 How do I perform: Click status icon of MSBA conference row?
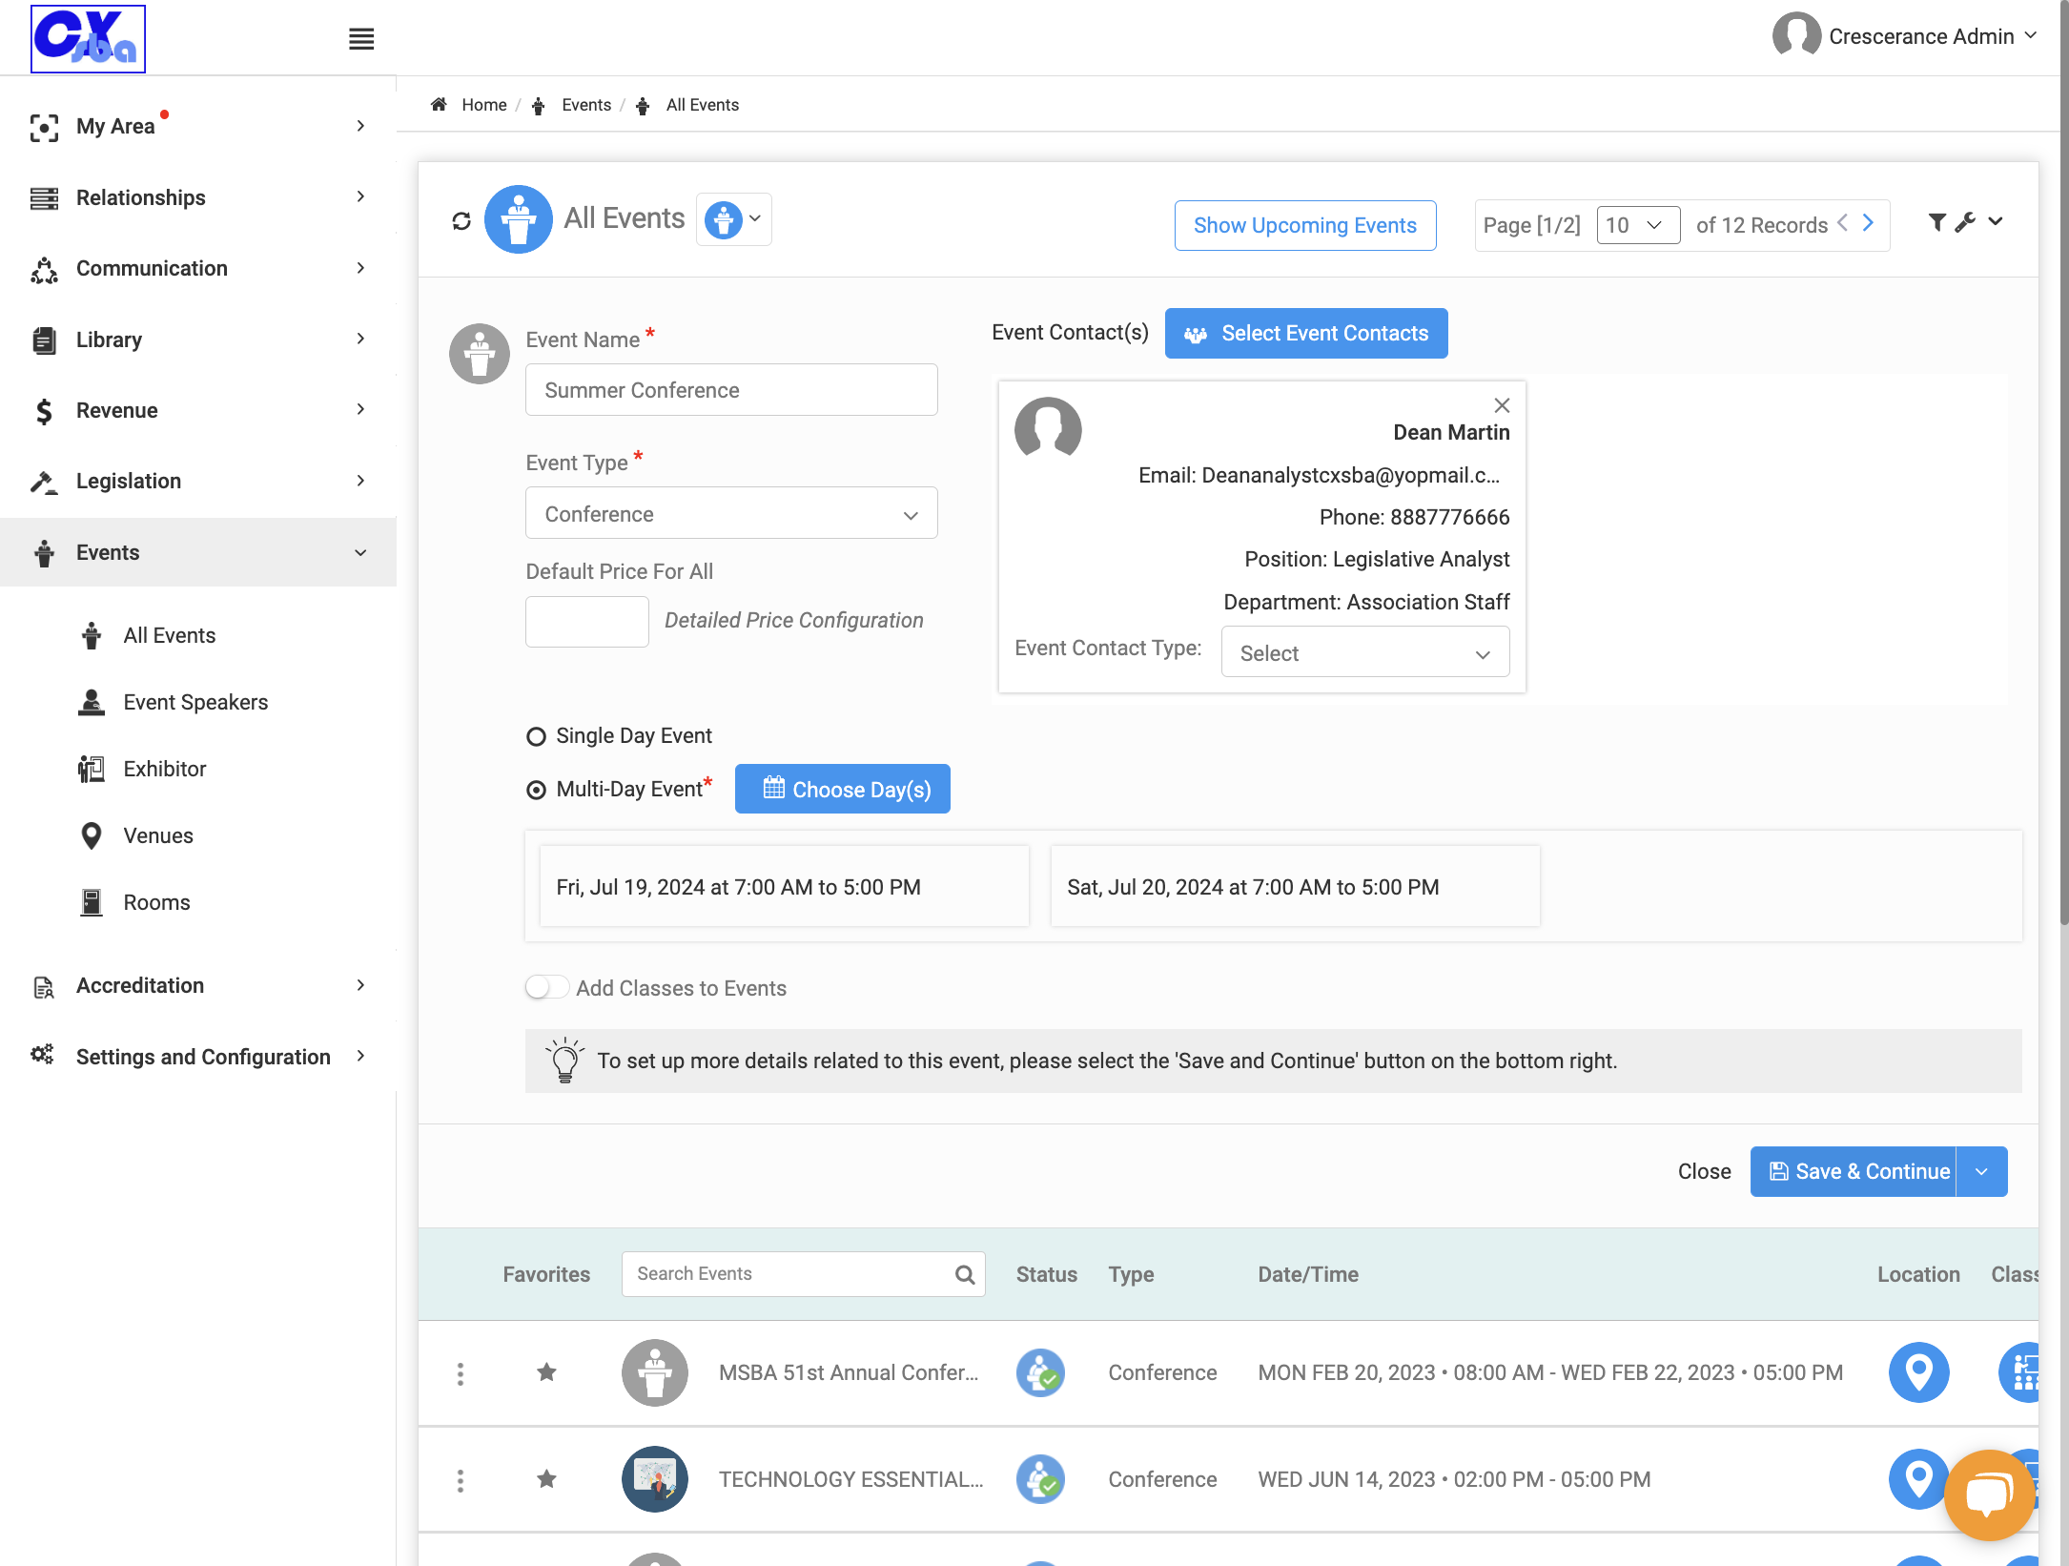pos(1040,1372)
